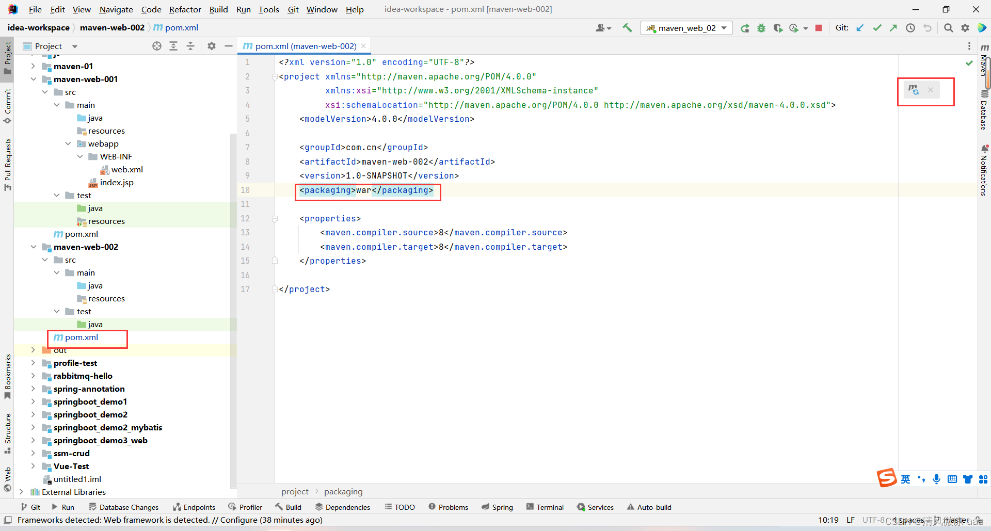Collapse the webapp folder

[x=68, y=143]
